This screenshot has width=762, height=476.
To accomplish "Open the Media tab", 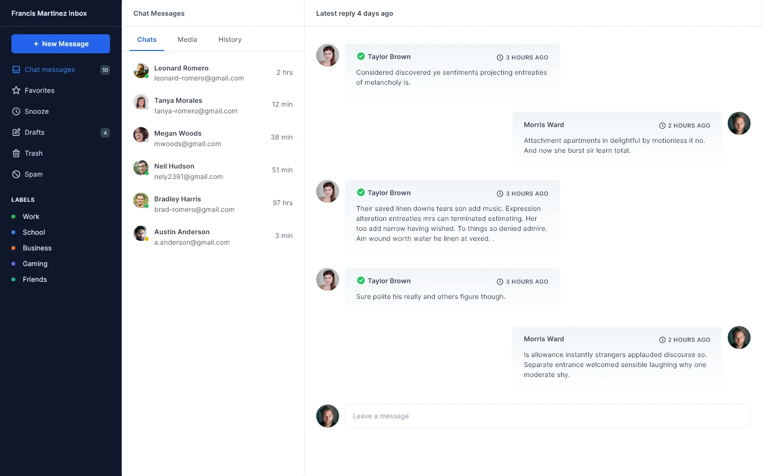I will tap(187, 40).
